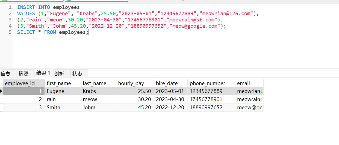Select the last_name column header

[x=95, y=83]
